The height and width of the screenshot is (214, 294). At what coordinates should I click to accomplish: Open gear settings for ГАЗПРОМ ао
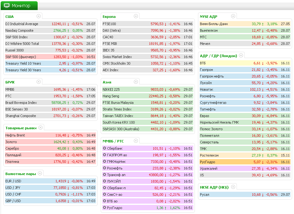(x=104, y=155)
